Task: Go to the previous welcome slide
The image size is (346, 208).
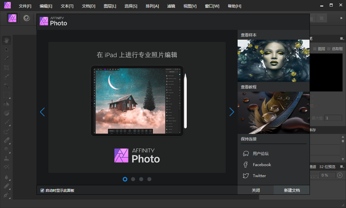Action: click(x=42, y=112)
